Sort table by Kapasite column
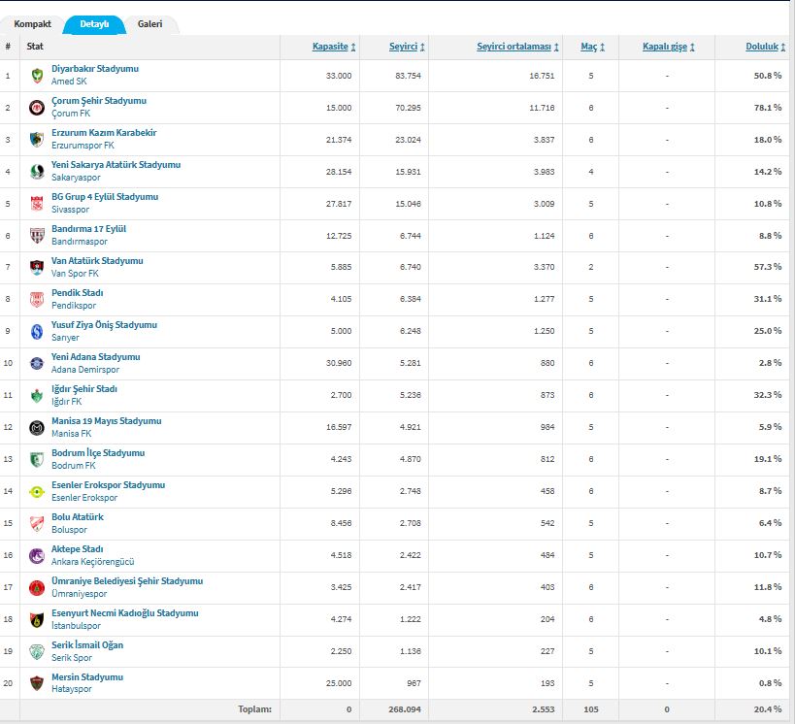Viewport: 795px width, 724px height. pyautogui.click(x=333, y=47)
